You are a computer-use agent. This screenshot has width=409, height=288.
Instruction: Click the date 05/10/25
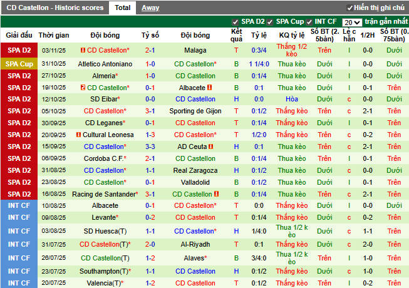click(x=54, y=111)
